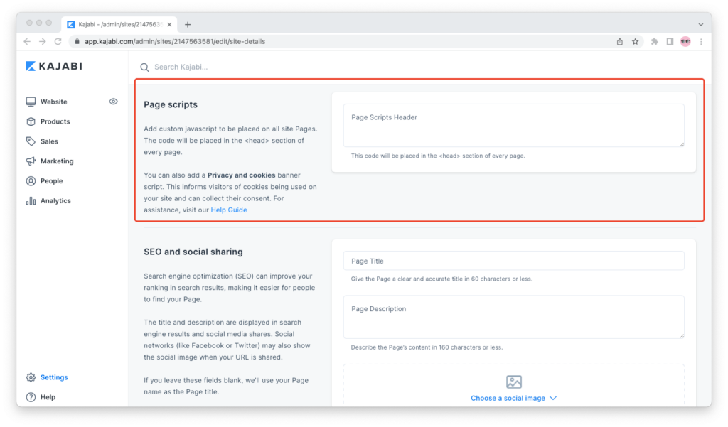Preview website with the eye icon

click(113, 102)
